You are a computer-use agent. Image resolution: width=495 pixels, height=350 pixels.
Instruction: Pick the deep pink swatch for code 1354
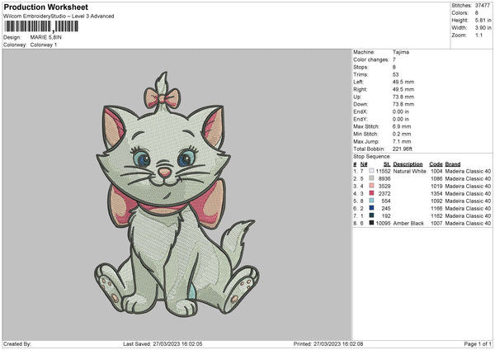point(371,193)
